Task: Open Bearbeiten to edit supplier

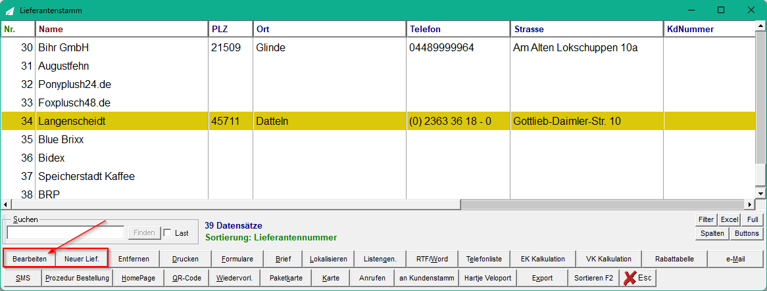Action: [30, 259]
